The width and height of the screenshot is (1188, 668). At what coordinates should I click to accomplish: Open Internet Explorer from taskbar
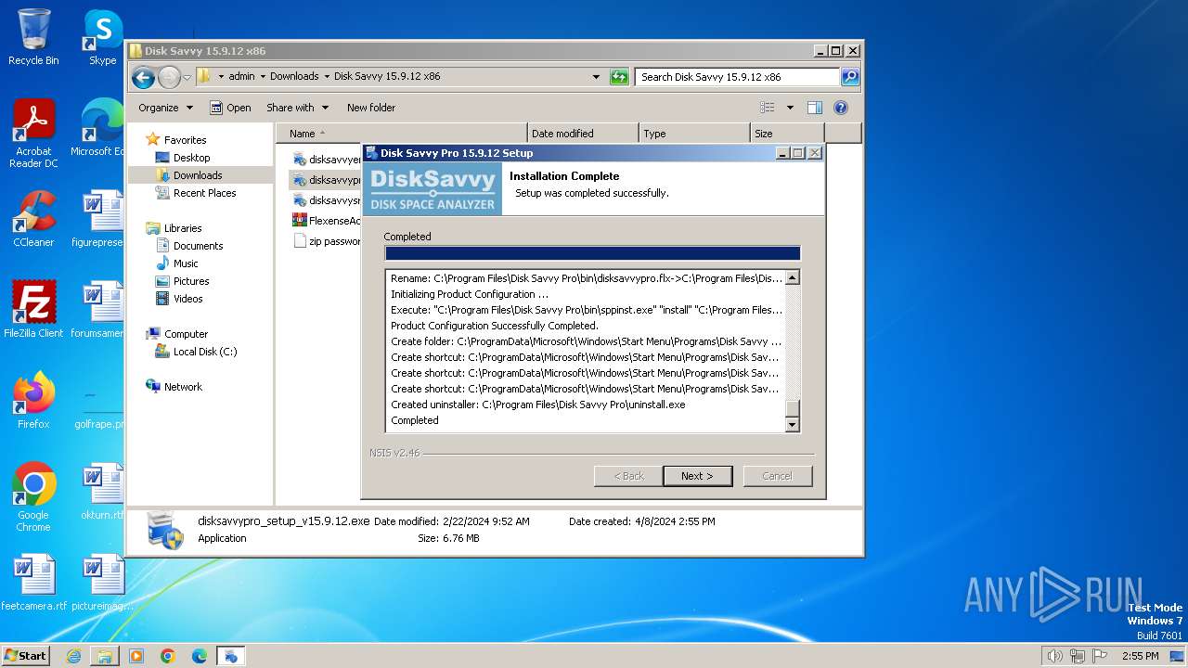[73, 656]
